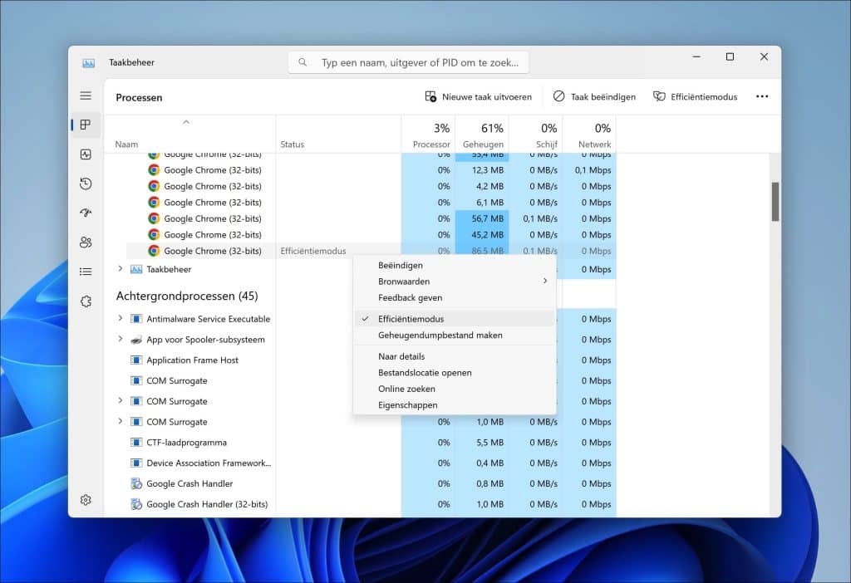Click the CTF-laadprogramma process icon
Screen dimensions: 851x583
136,443
